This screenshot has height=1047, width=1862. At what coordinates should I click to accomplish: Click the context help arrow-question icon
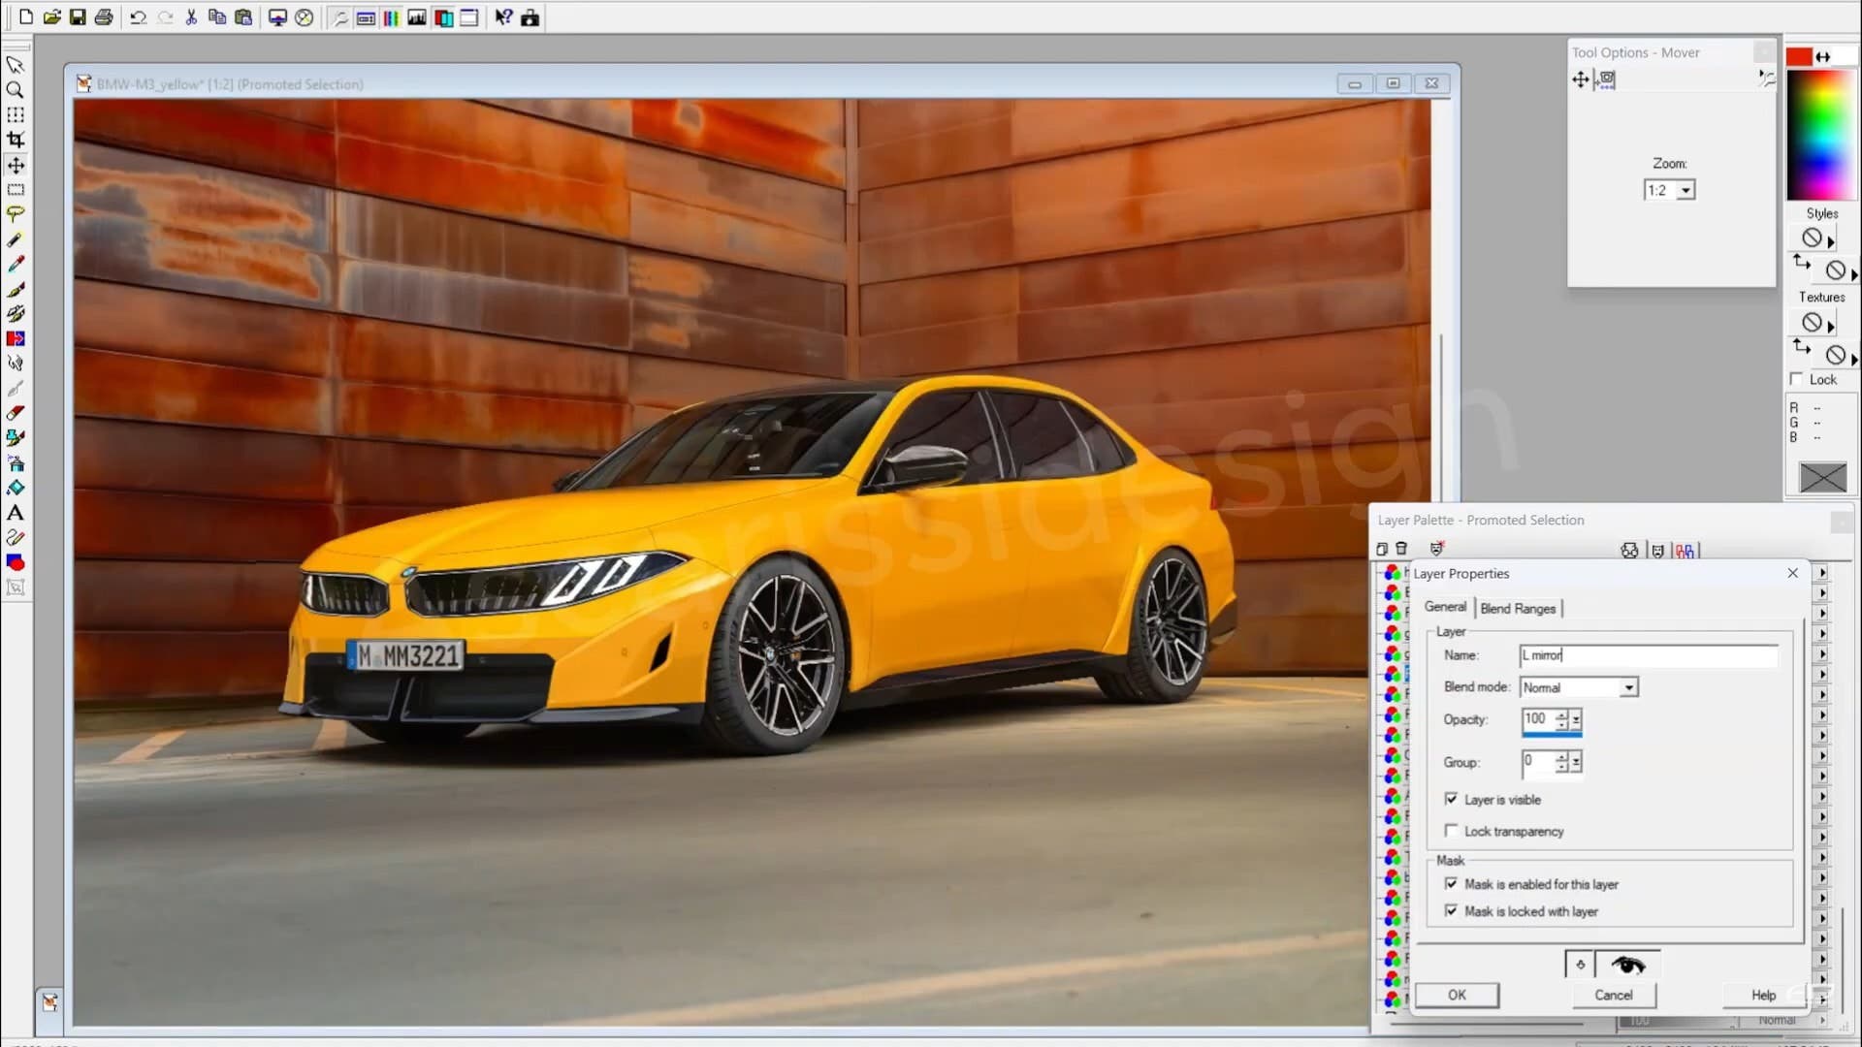(x=503, y=17)
